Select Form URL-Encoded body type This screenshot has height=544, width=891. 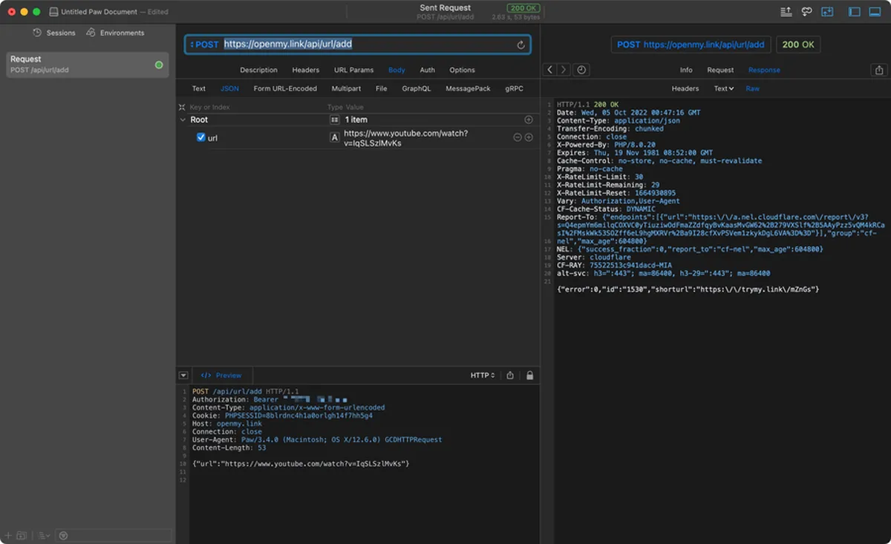285,88
